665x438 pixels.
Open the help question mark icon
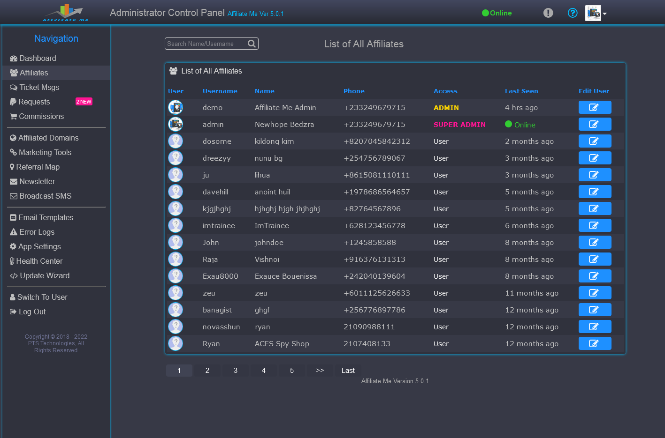tap(572, 13)
